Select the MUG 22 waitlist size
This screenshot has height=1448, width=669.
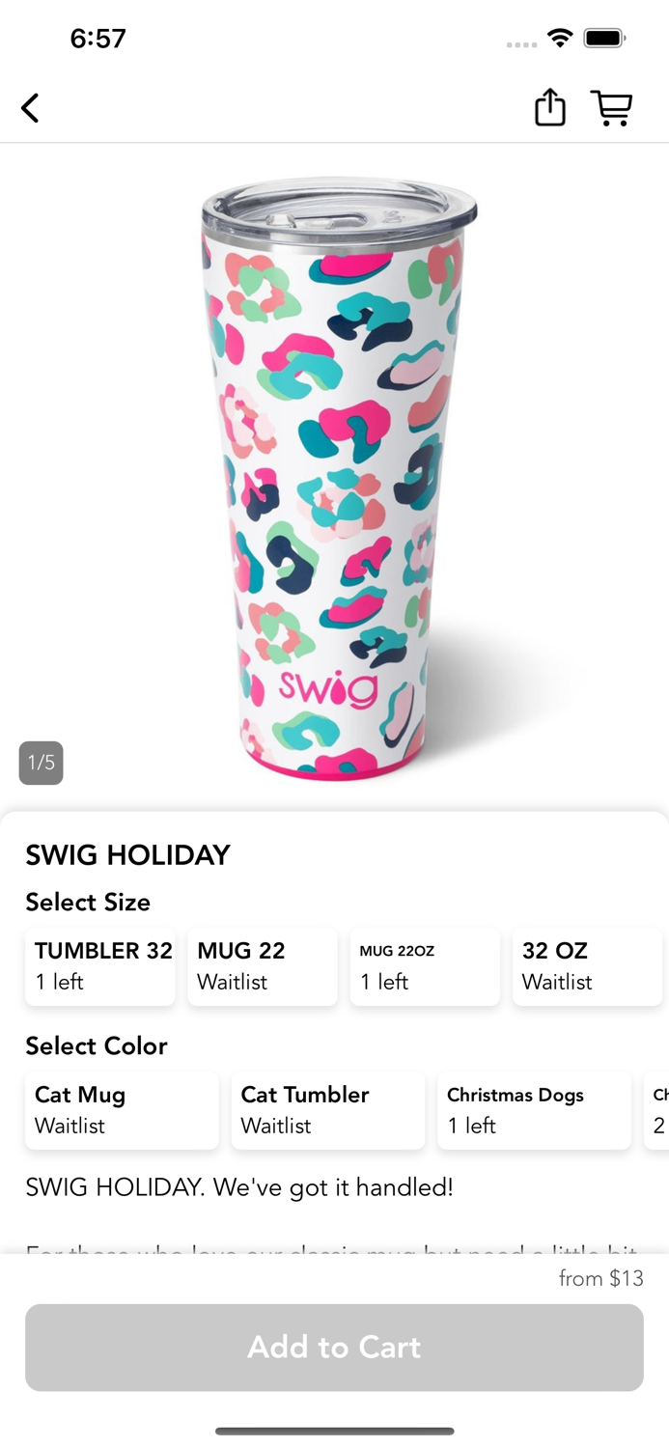(263, 966)
